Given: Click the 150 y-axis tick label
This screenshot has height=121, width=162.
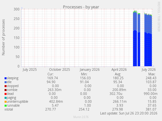Looking at the screenshot, I should point(17,38).
